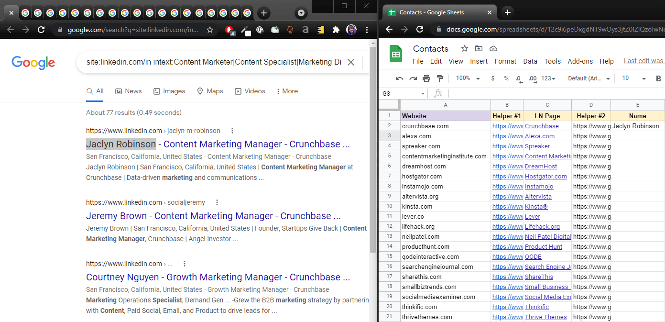Open the font family dropdown
The width and height of the screenshot is (665, 322).
(589, 78)
